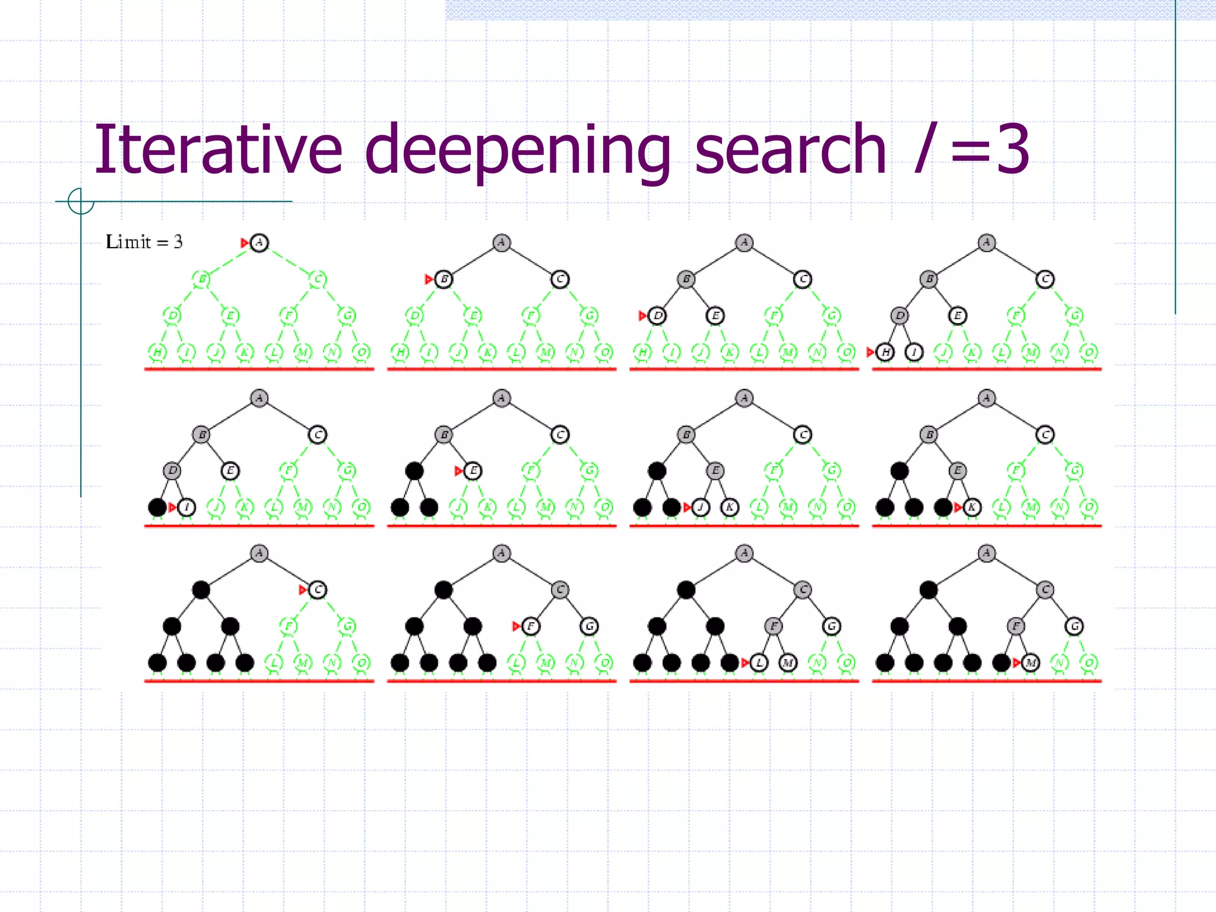Click node I marked by red arrow
This screenshot has height=912, width=1216.
click(x=186, y=507)
